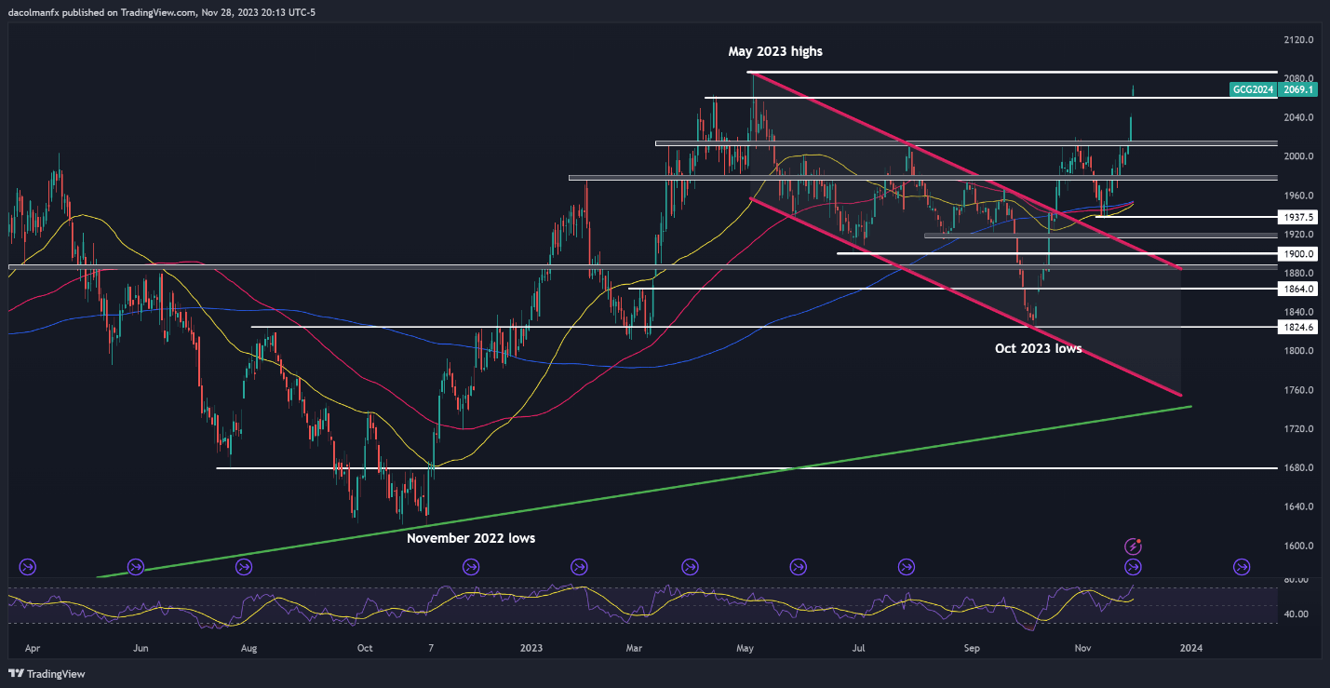1330x688 pixels.
Task: Select the contract switch marker after May
Action: pyautogui.click(x=798, y=566)
